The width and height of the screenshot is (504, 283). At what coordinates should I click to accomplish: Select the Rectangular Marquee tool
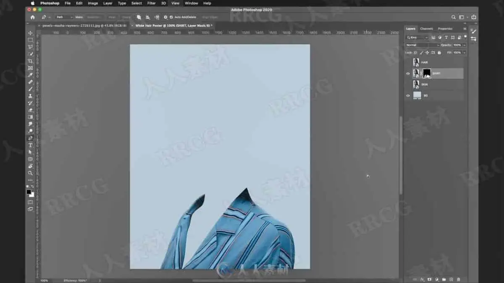click(x=30, y=40)
